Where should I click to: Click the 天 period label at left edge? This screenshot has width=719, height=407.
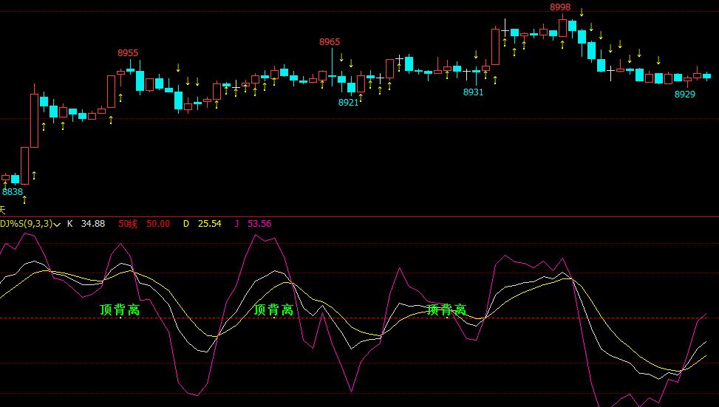point(2,210)
